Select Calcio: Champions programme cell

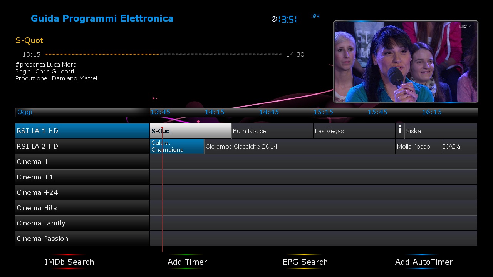(x=177, y=146)
